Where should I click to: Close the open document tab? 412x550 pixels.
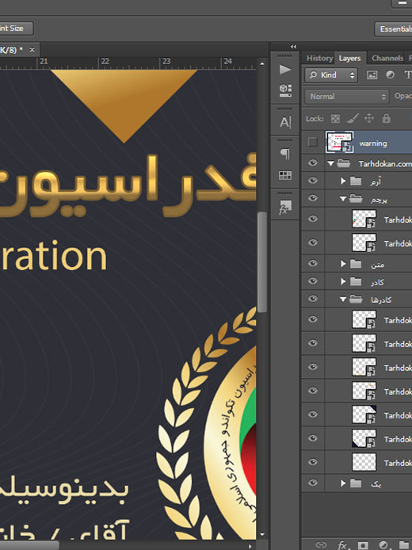[x=32, y=49]
